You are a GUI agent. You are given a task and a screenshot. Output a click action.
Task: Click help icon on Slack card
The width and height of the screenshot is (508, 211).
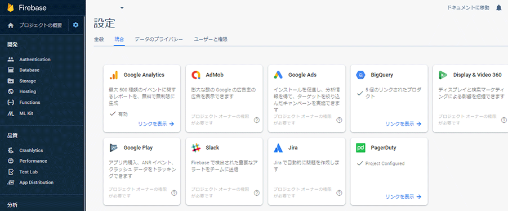(x=257, y=193)
